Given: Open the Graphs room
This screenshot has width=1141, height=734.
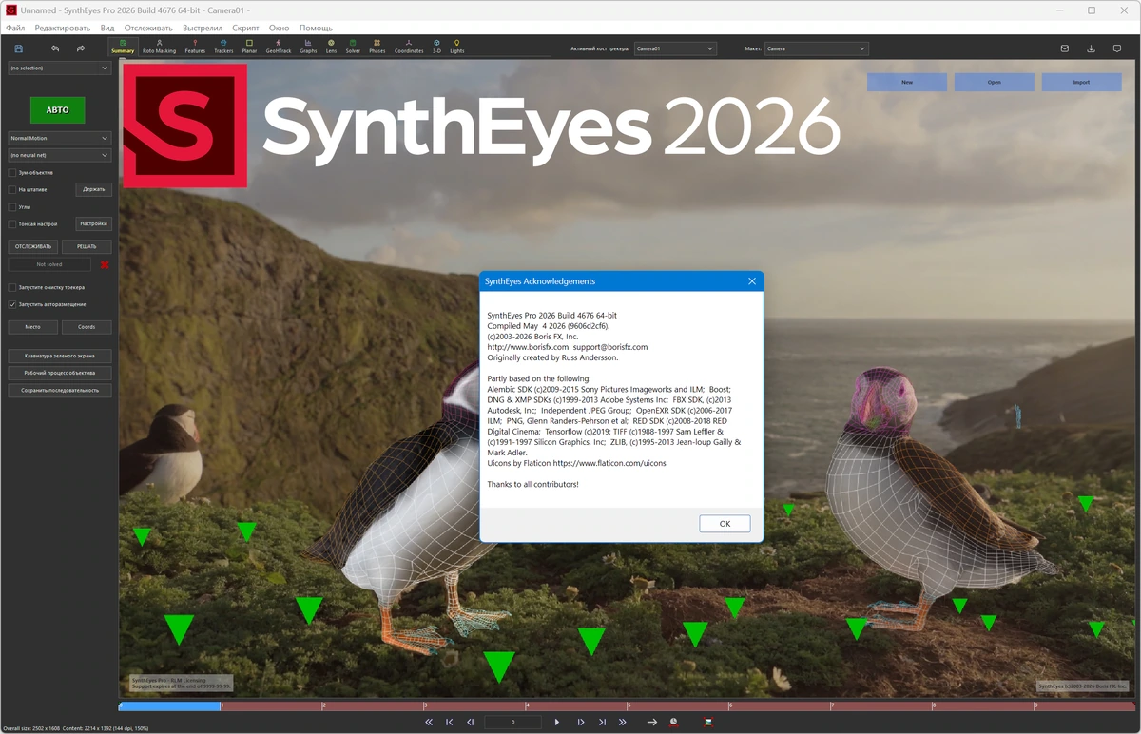Looking at the screenshot, I should 308,47.
